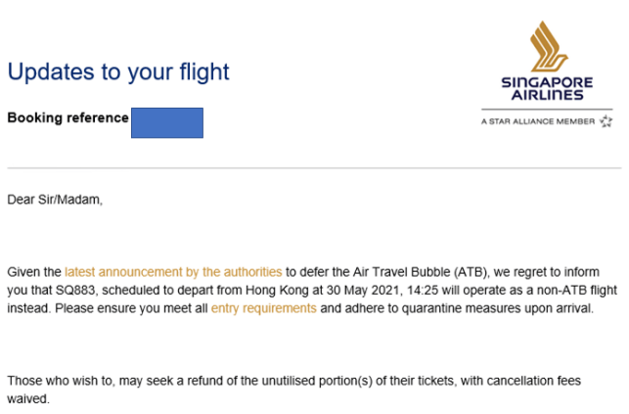Screen dimensions: 629x414
Task: Click the Booking reference label
Action: click(67, 117)
